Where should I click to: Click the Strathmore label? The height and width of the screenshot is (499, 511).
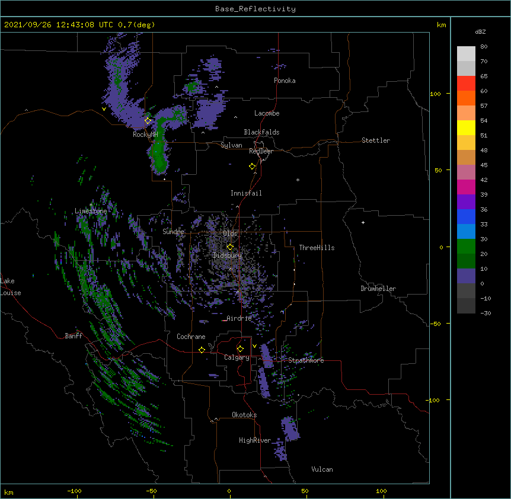[x=306, y=360]
